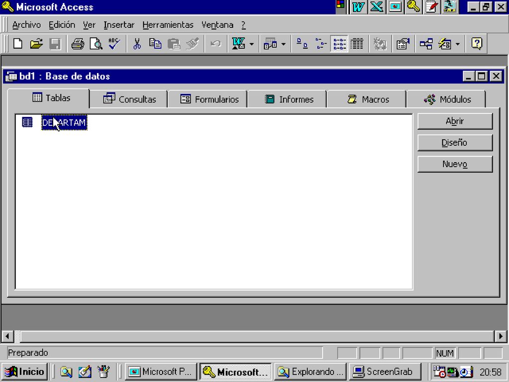Open the Ventana menu
This screenshot has width=509, height=382.
click(x=217, y=25)
